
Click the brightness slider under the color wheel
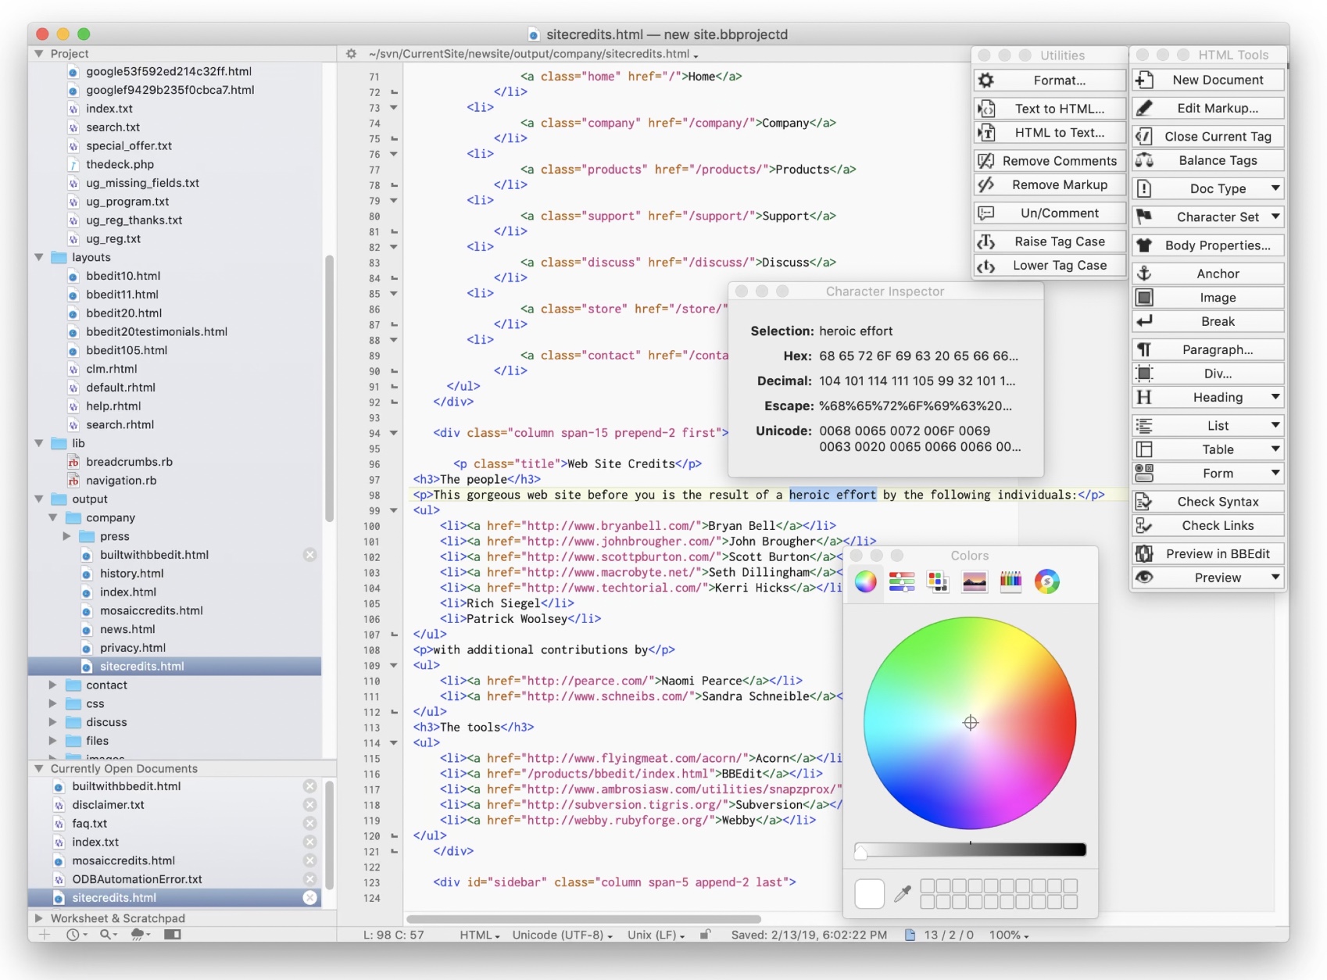pos(970,850)
